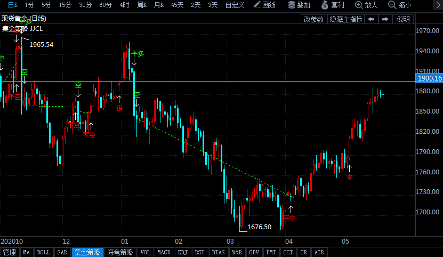443x257 pixels.
Task: Click the 05 month axis label
Action: (x=345, y=242)
